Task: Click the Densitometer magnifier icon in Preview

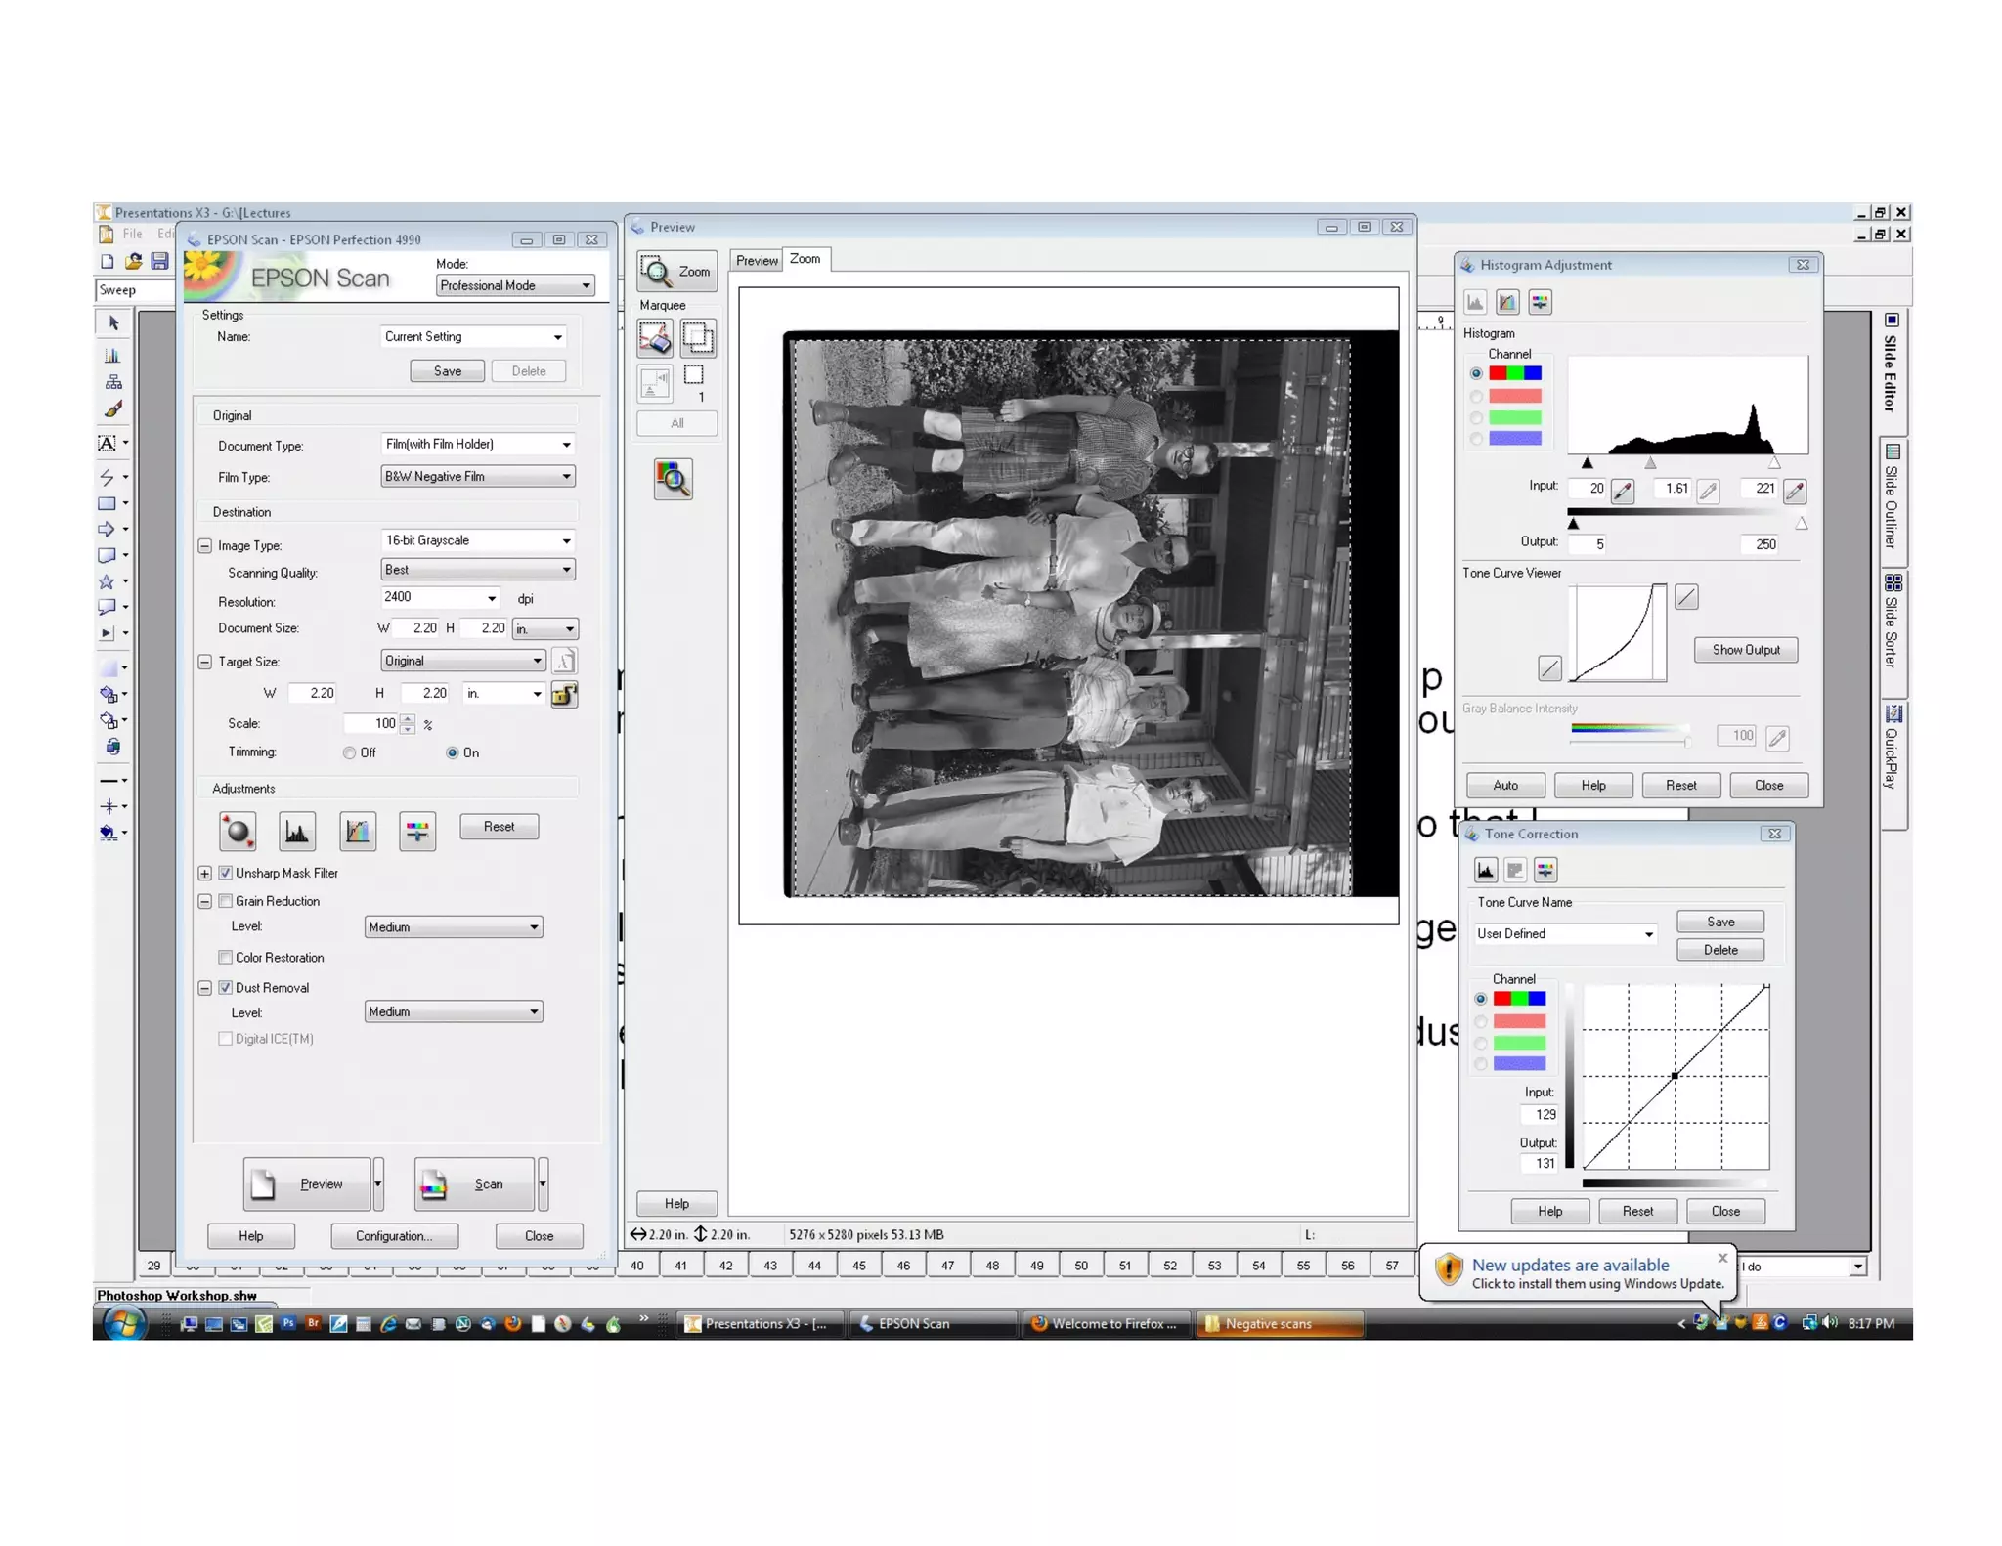Action: coord(673,479)
